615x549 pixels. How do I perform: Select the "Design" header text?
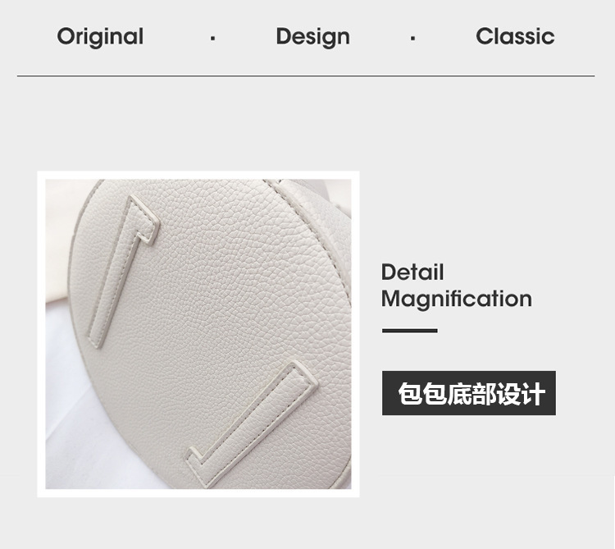tap(312, 37)
